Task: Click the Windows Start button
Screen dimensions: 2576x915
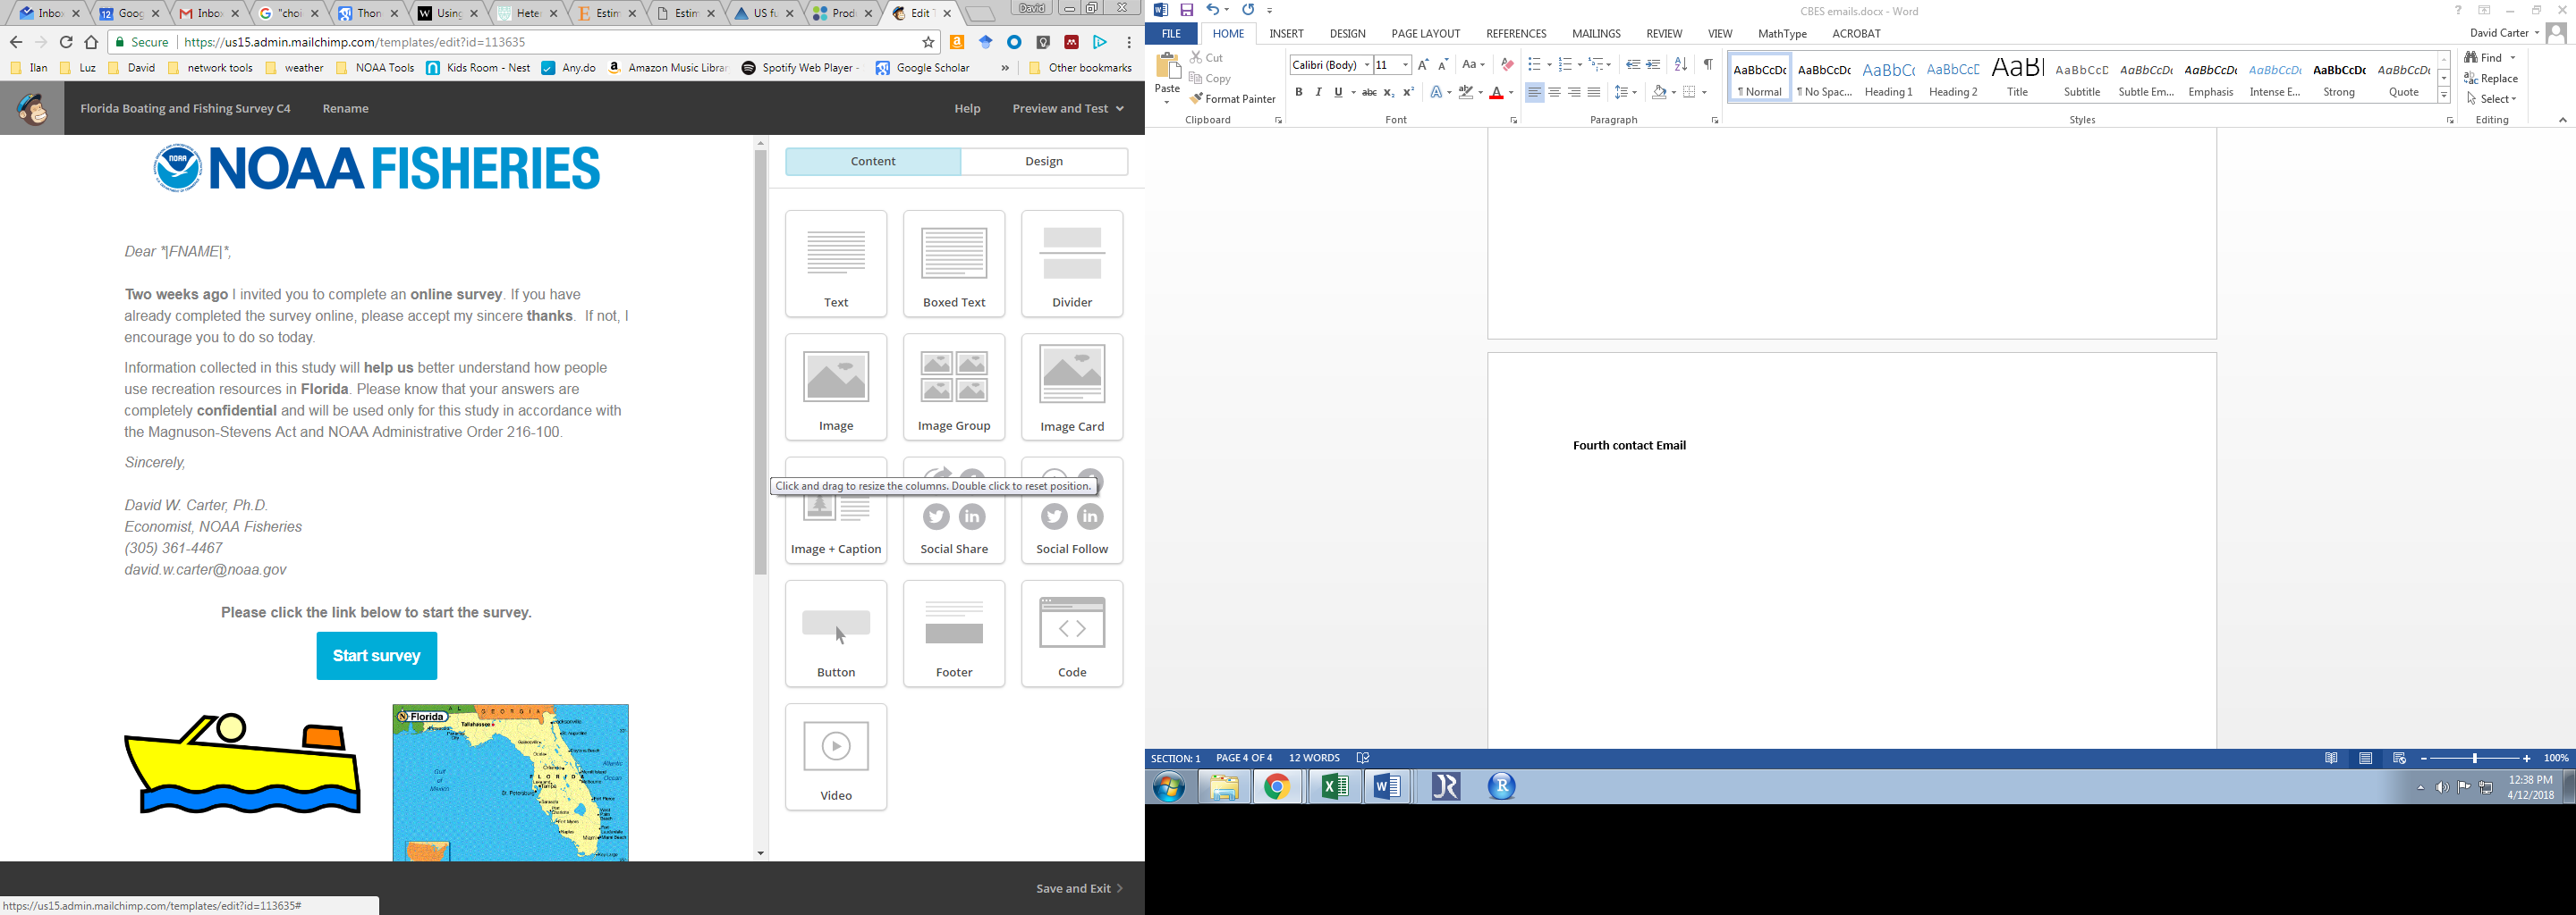Action: point(1169,787)
